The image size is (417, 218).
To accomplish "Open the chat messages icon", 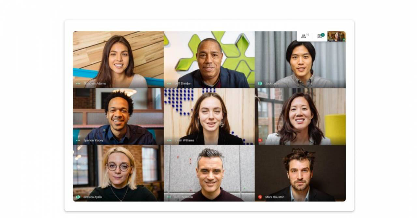I will (320, 36).
